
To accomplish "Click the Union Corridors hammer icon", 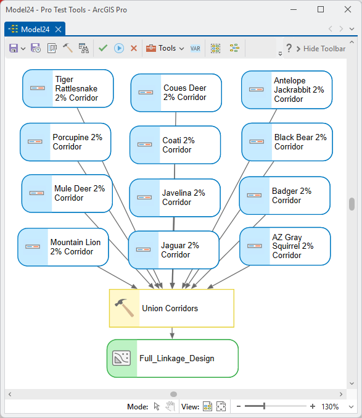I will click(125, 307).
